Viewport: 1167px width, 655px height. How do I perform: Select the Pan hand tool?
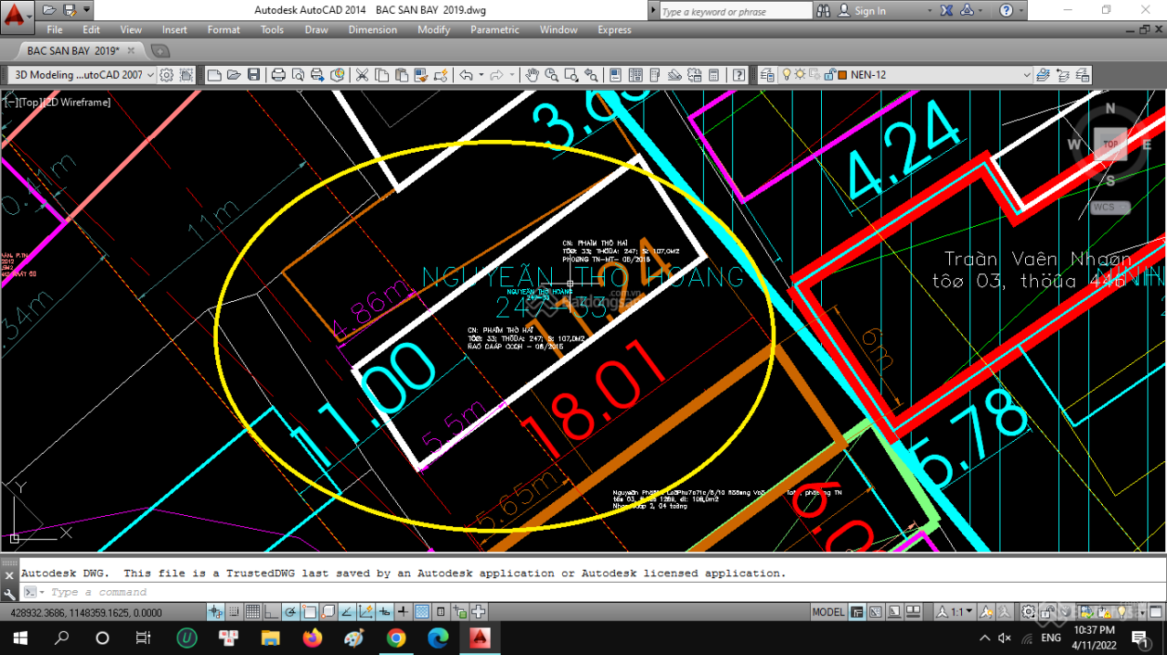pos(532,75)
